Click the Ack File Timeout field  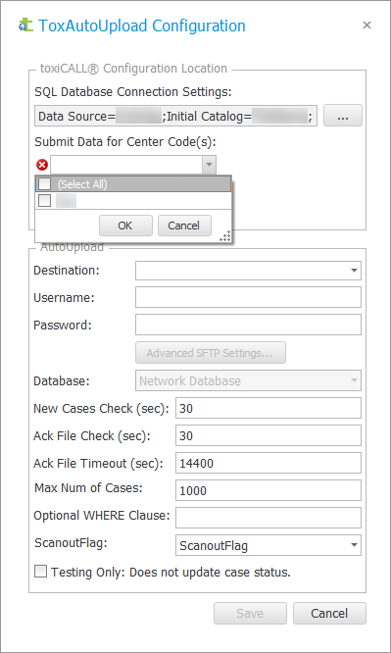point(269,463)
